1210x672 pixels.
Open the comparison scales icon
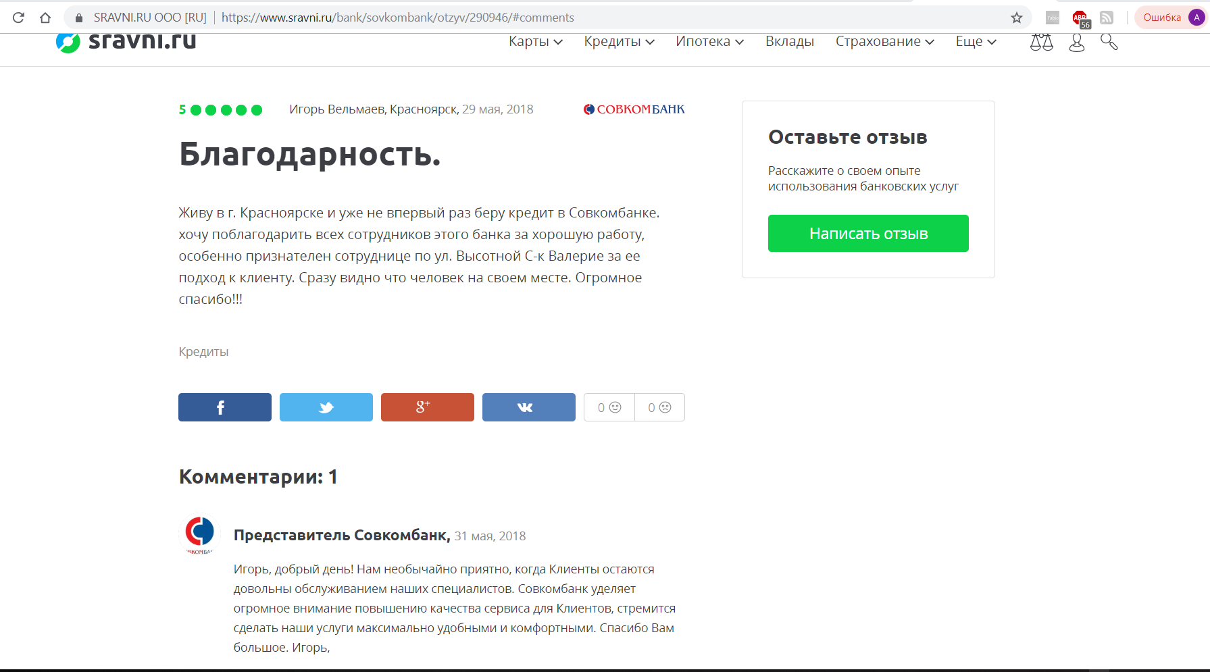[1041, 43]
